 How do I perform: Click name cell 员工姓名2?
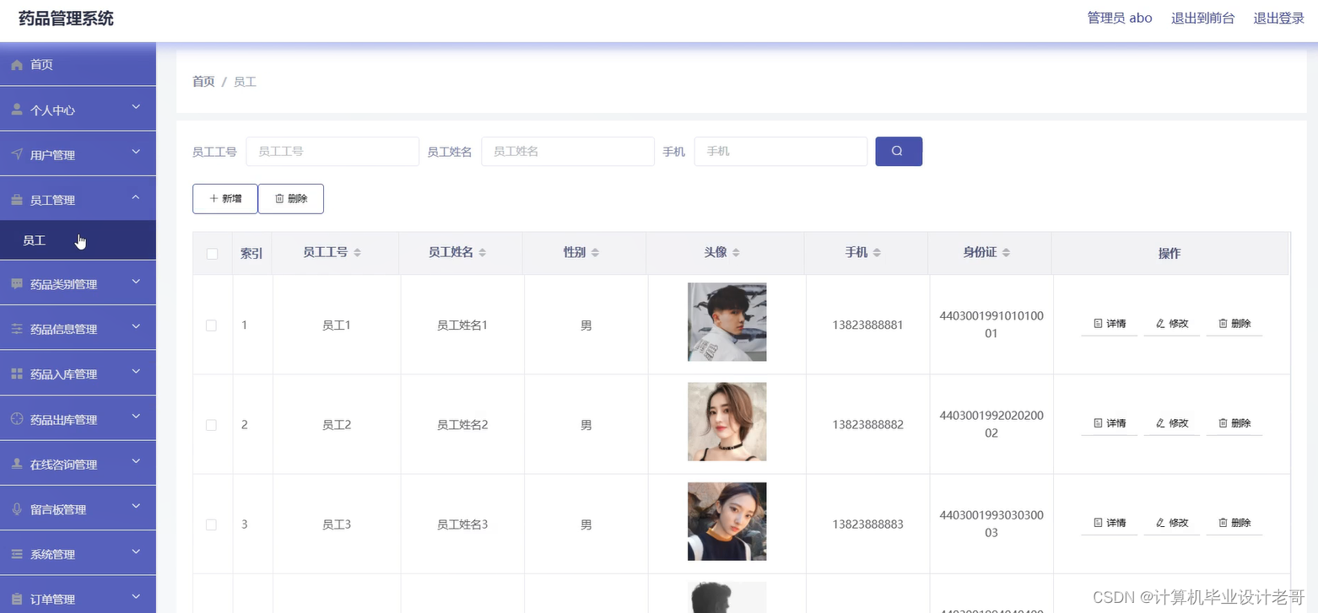pyautogui.click(x=462, y=425)
